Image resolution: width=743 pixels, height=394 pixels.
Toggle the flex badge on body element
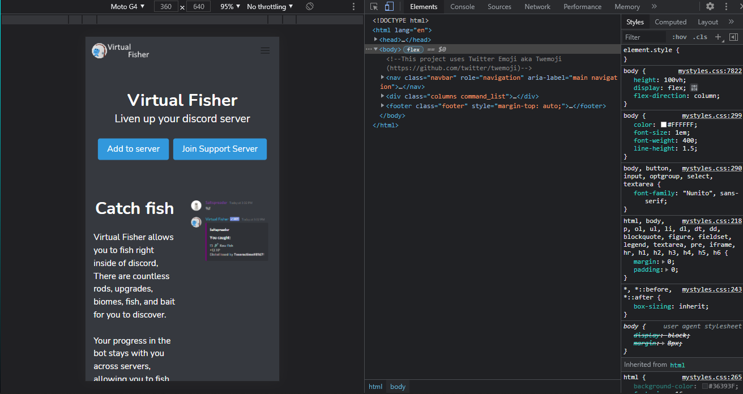click(413, 49)
